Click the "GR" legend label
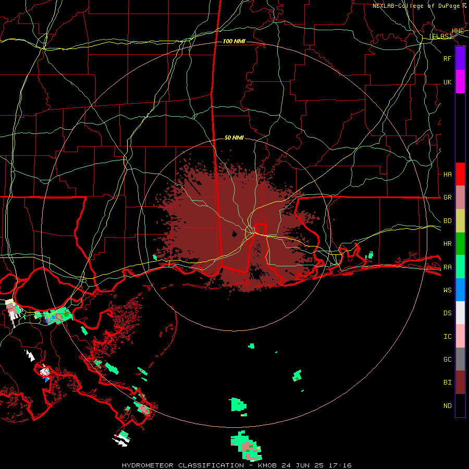The image size is (469, 469). [447, 198]
